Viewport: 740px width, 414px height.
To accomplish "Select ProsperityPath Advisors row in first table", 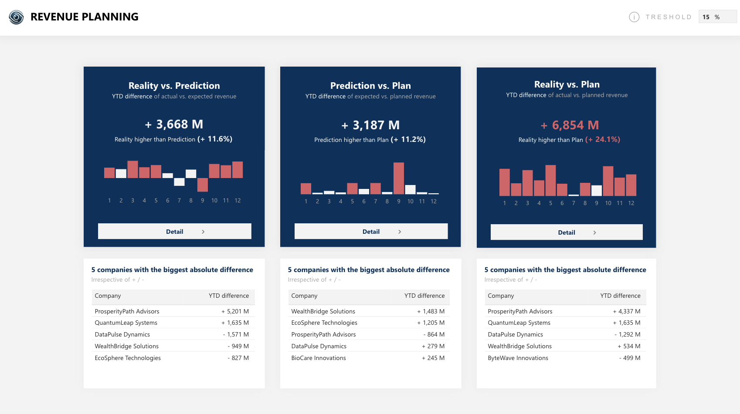I will (127, 311).
